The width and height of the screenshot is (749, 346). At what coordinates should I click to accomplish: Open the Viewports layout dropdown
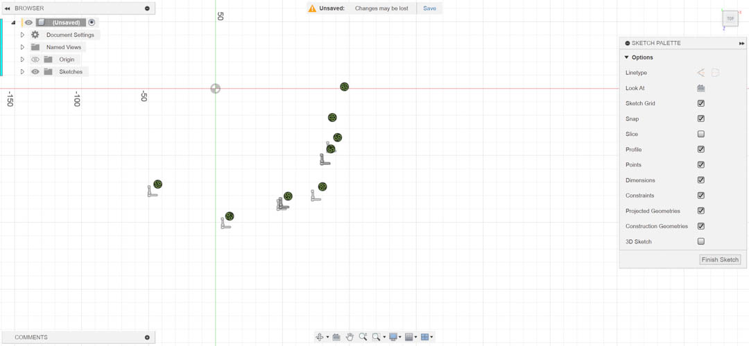coord(427,337)
